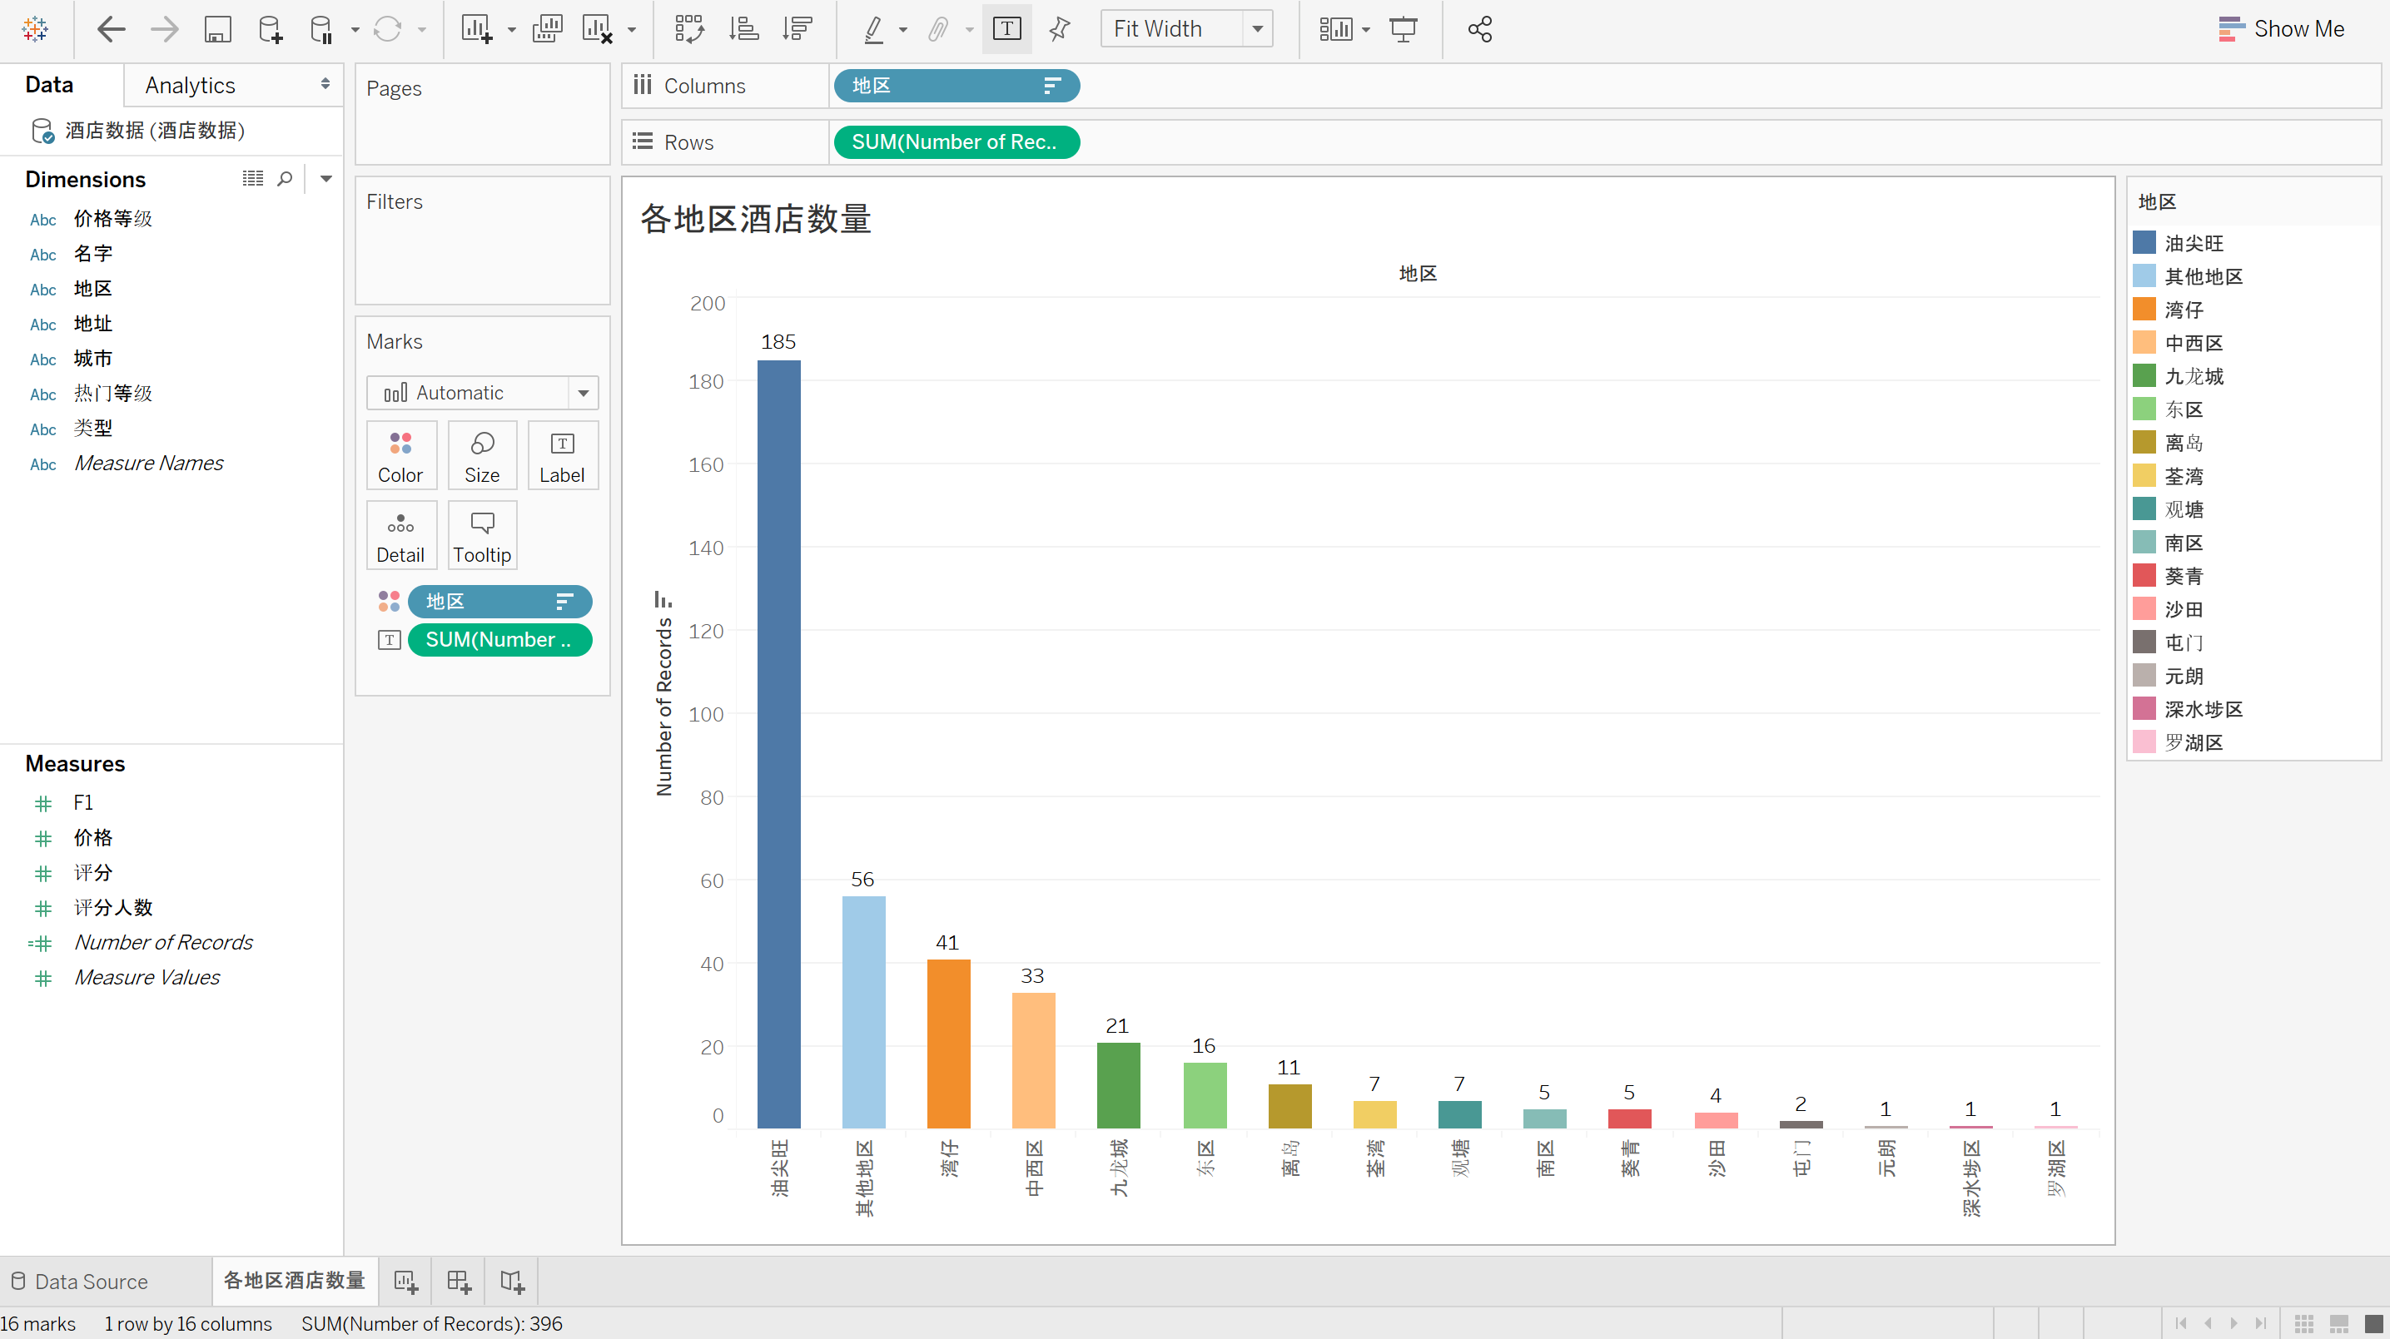Open the Dimensions pane menu arrow
2390x1339 pixels.
[325, 178]
